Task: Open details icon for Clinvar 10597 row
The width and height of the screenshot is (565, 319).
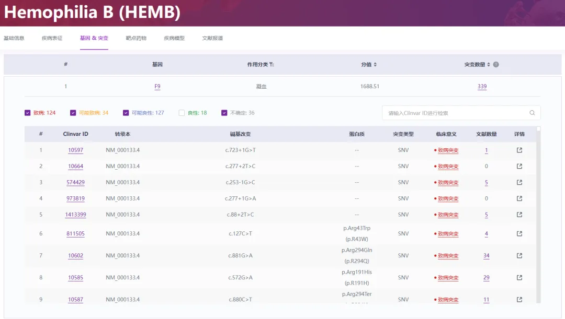Action: [x=519, y=150]
